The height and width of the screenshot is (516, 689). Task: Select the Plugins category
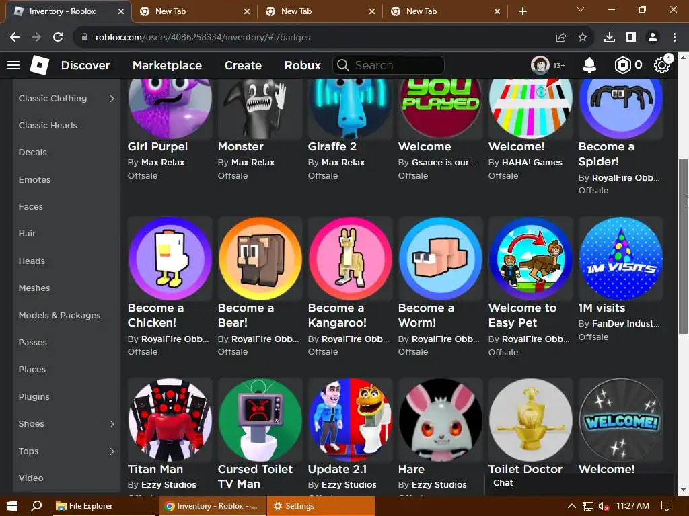(x=34, y=396)
